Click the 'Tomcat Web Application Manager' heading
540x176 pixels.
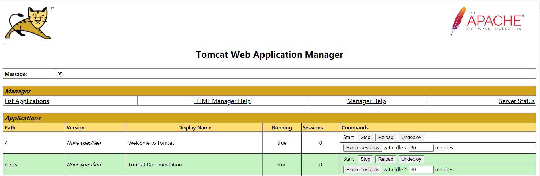coord(269,55)
